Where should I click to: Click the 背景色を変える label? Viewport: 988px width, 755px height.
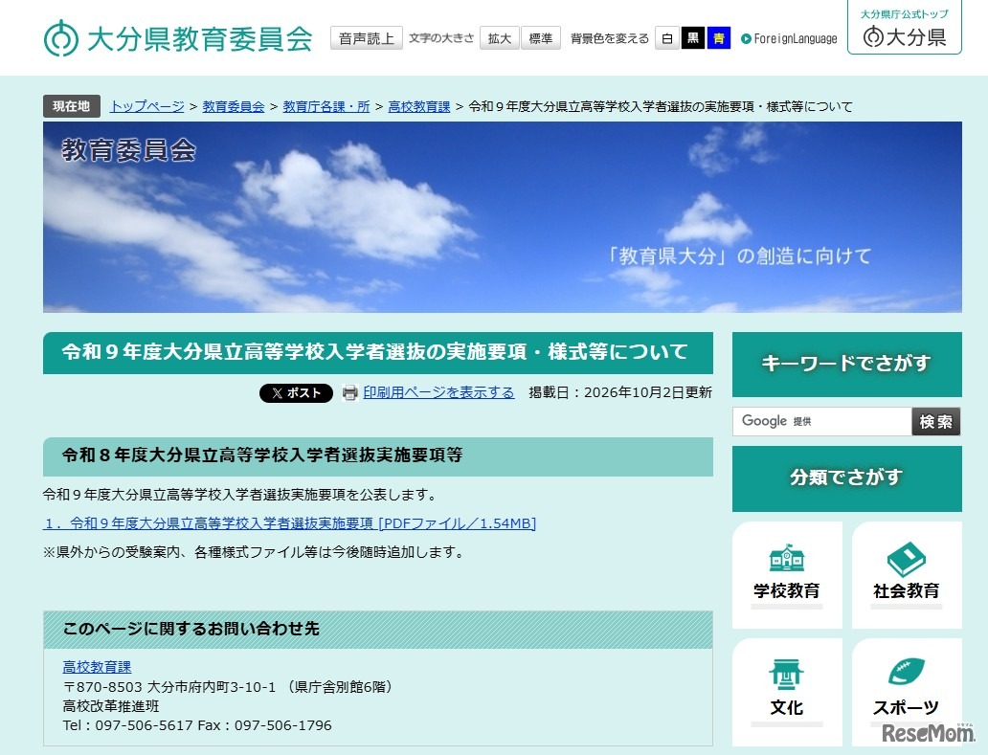[609, 39]
